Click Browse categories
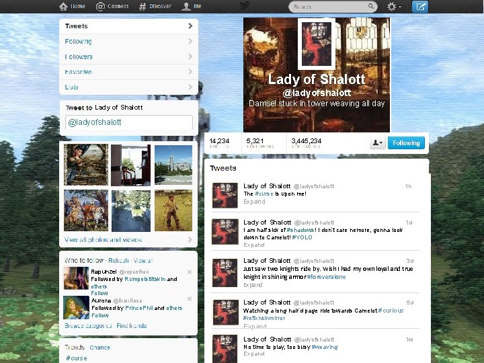This screenshot has width=484, height=363. (x=88, y=325)
